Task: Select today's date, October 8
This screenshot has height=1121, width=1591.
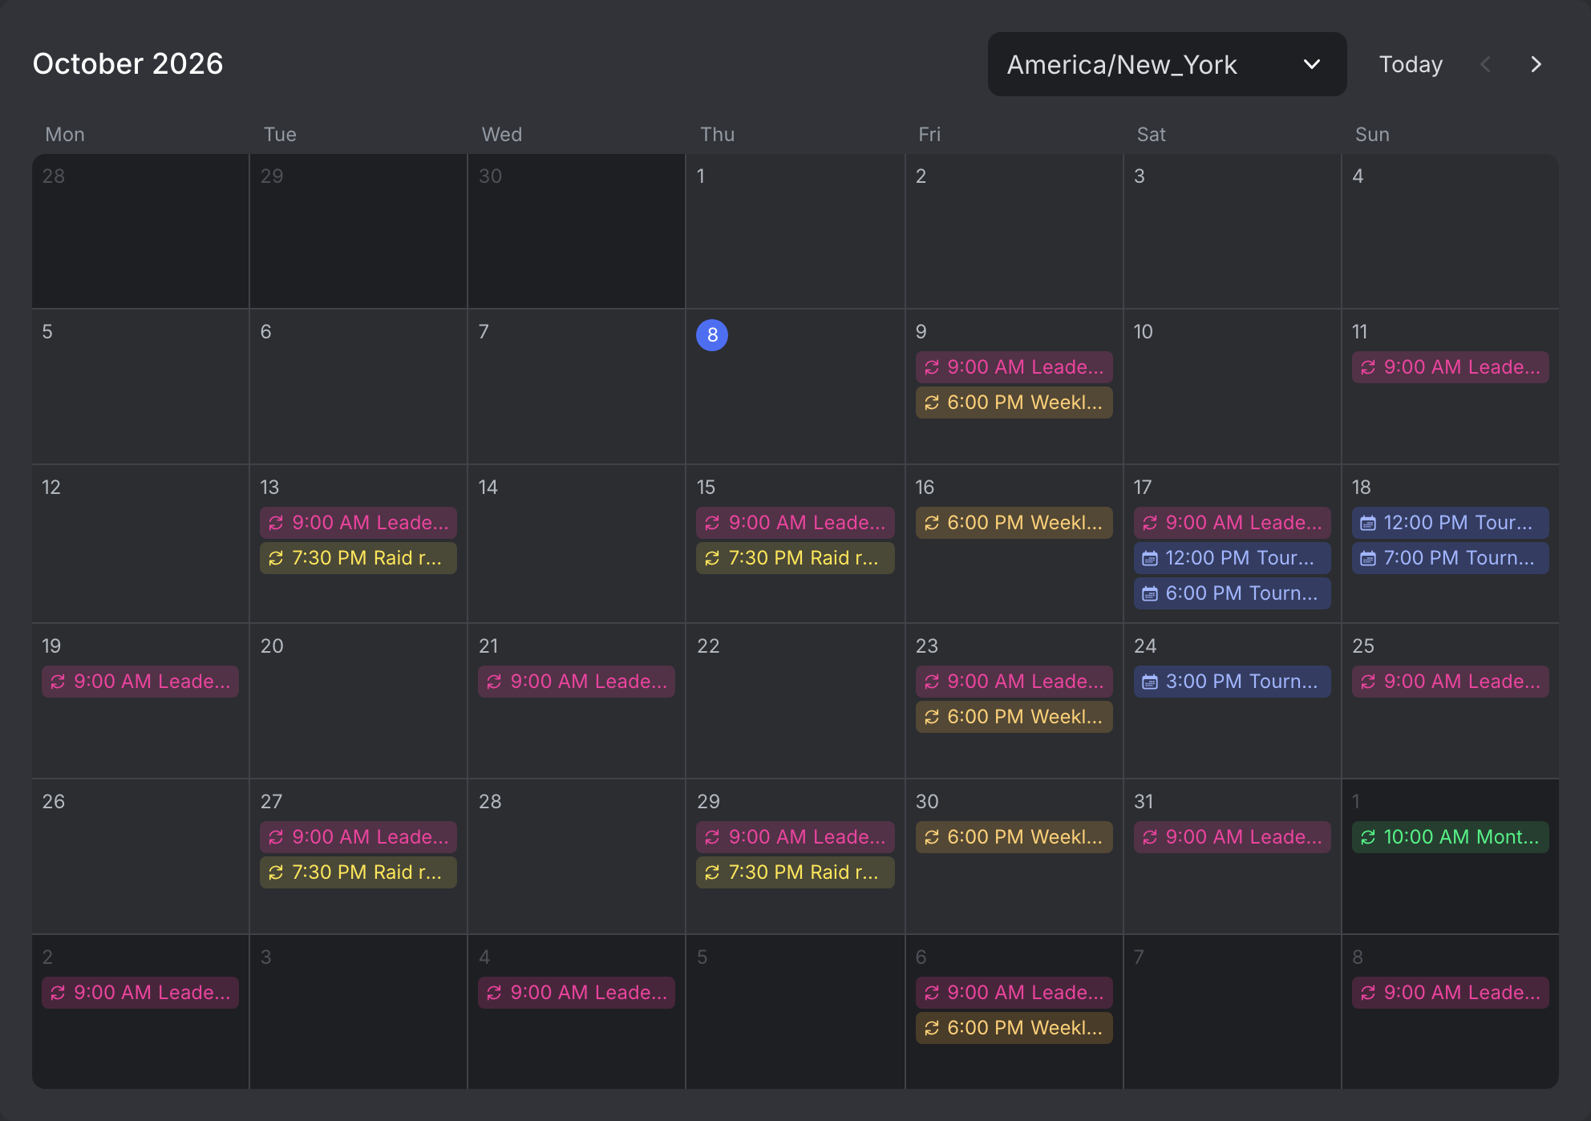Action: point(712,335)
